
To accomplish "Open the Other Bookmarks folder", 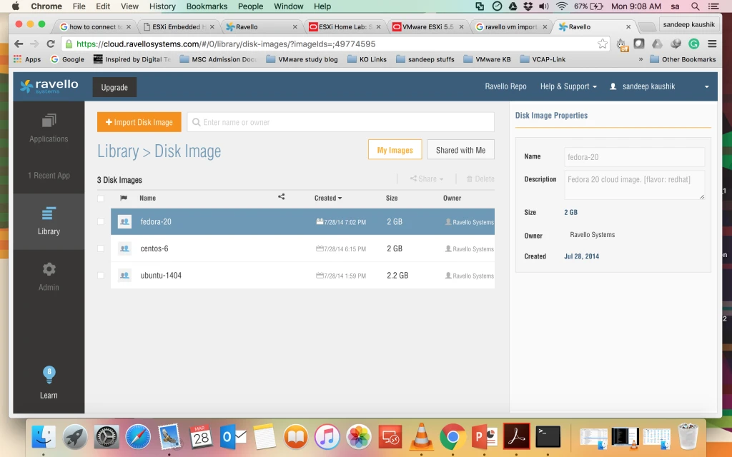I will click(683, 59).
